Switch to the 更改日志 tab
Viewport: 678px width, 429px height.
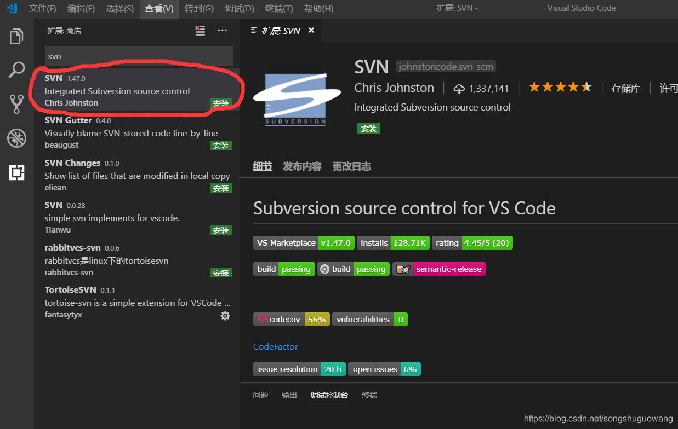pos(351,166)
